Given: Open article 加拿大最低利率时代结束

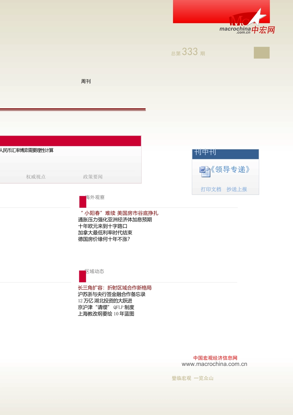Looking at the screenshot, I should point(105,233).
